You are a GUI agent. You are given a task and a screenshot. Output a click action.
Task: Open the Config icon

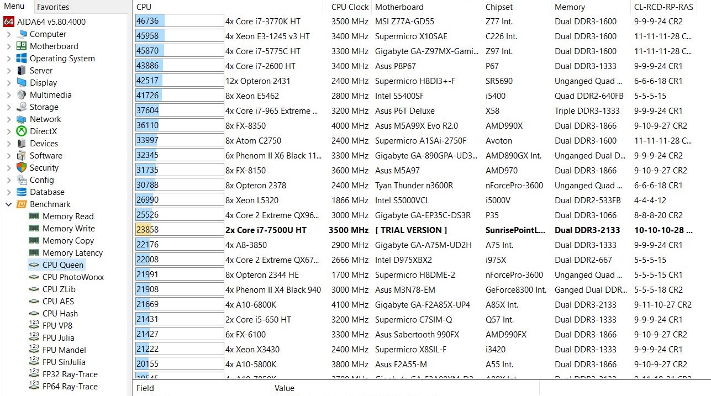click(22, 180)
